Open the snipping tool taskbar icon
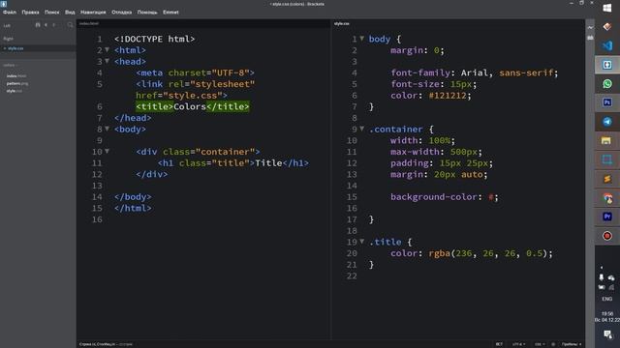This screenshot has width=620, height=348. tap(607, 159)
